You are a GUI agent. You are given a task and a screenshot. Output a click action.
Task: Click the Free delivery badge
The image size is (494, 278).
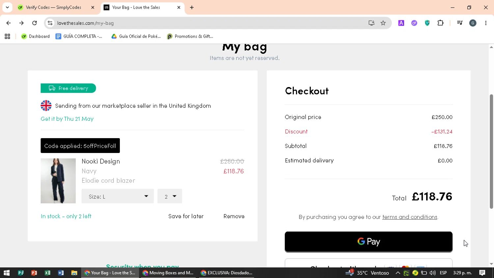pos(68,88)
